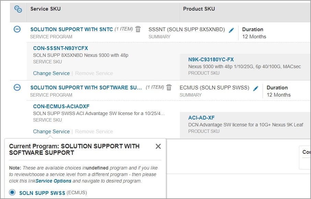311x199 pixels.
Task: Edit the ECMUS summary with pencil icon
Action: [x=256, y=88]
